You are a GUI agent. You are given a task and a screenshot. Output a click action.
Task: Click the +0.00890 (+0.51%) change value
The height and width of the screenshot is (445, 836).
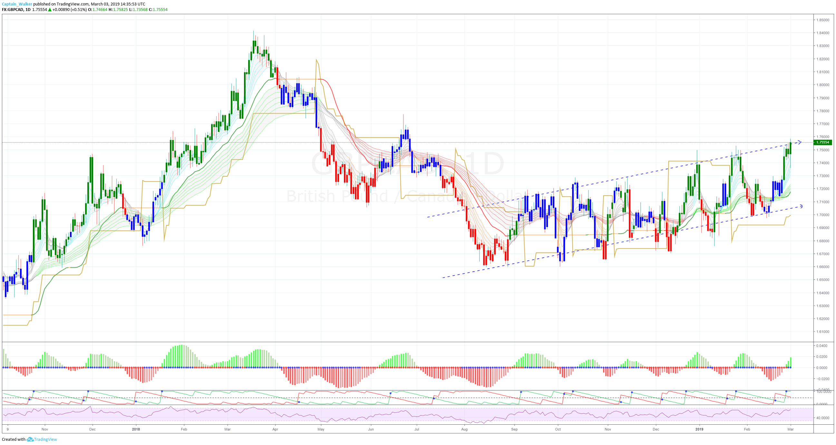coord(69,10)
